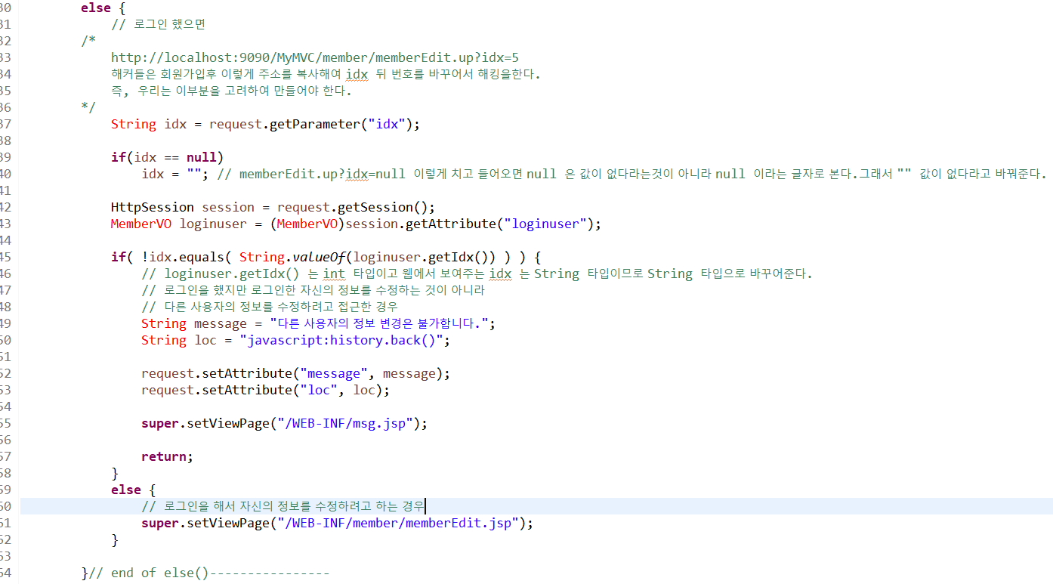Click the "if(idx == null)" statement

pos(168,157)
